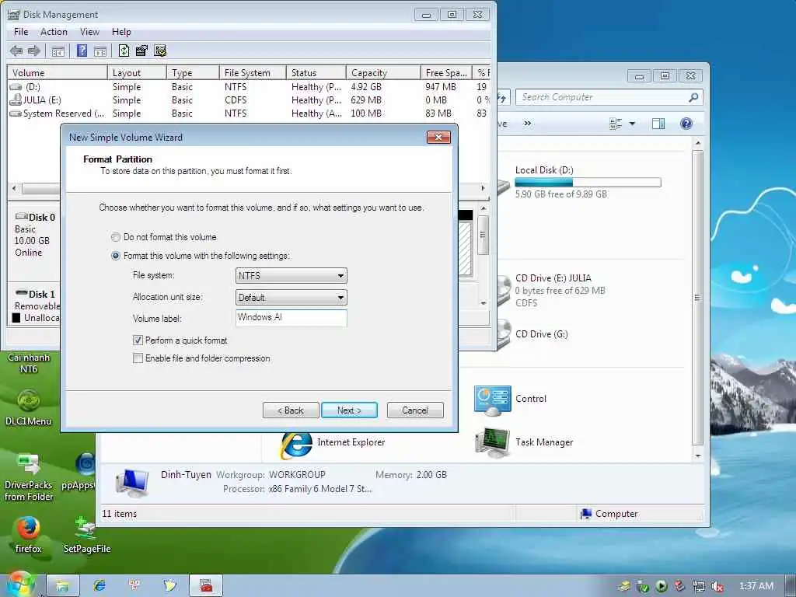The height and width of the screenshot is (597, 796).
Task: Click the Forward arrow in Disk Management toolbar
Action: click(x=34, y=51)
